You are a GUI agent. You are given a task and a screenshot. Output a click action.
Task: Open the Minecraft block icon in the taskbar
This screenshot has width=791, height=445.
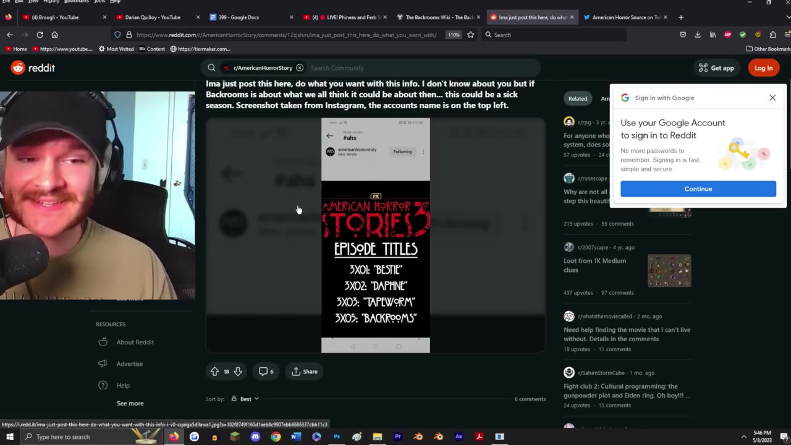coord(235,437)
